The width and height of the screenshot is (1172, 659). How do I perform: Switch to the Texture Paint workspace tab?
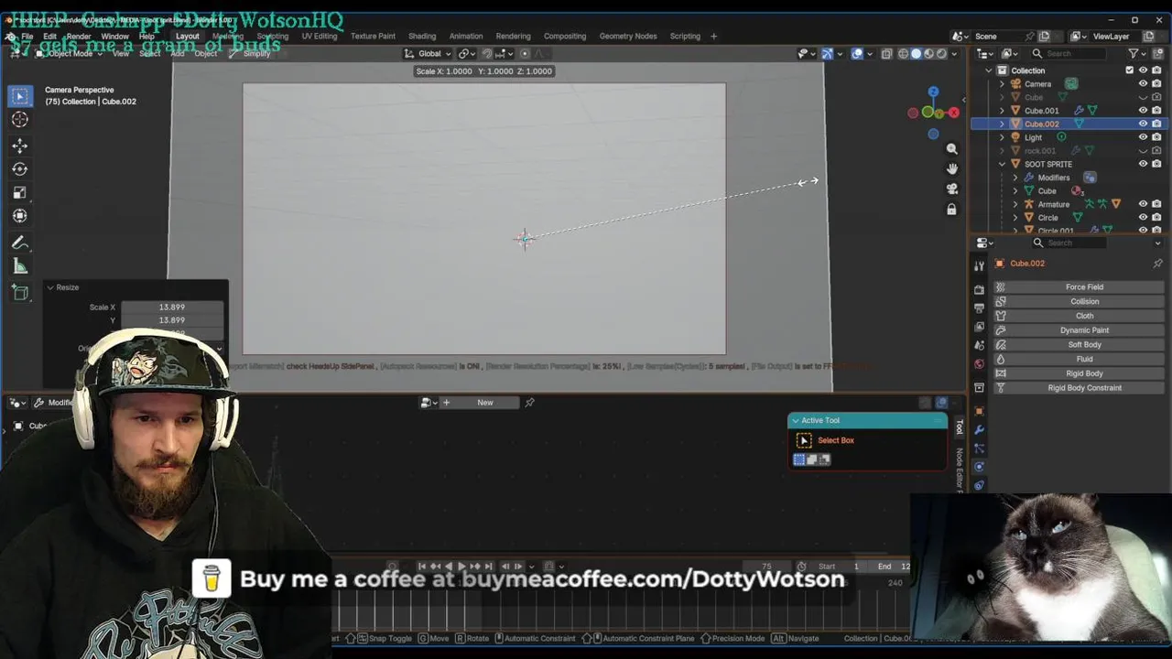373,36
